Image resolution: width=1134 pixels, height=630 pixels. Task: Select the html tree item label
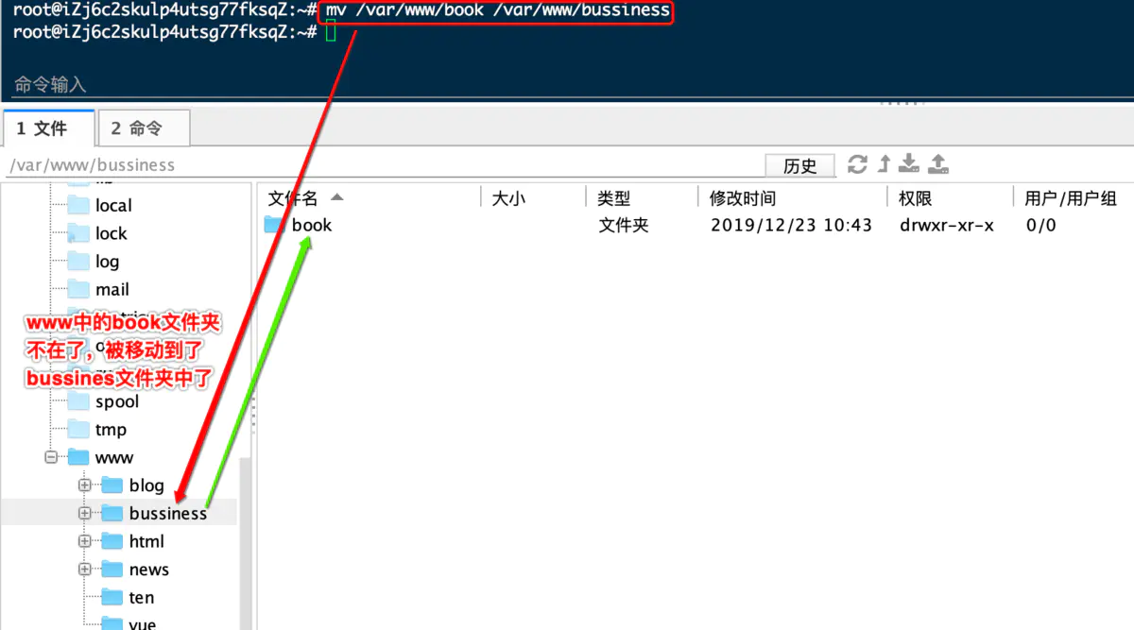[146, 541]
